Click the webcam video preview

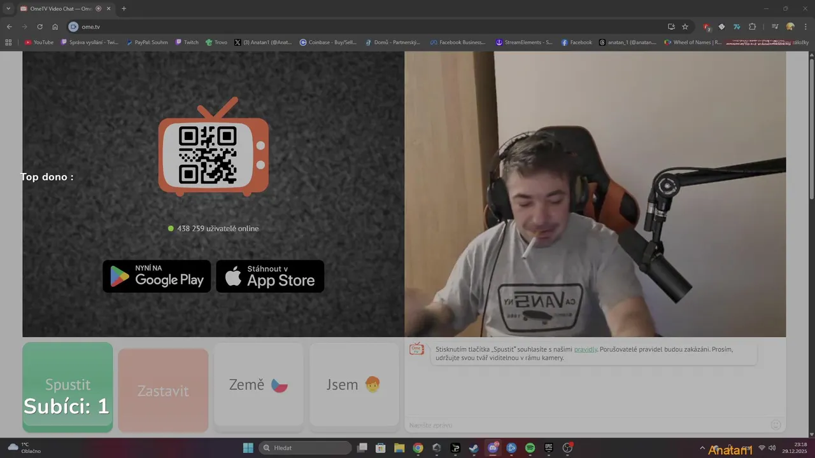(595, 194)
